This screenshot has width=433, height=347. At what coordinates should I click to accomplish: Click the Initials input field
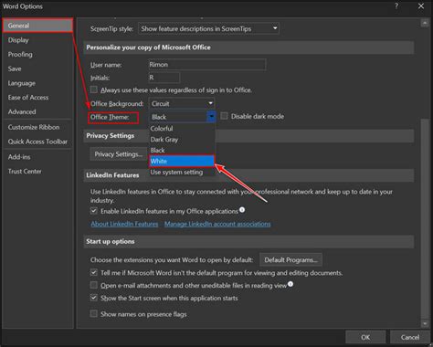[x=164, y=78]
